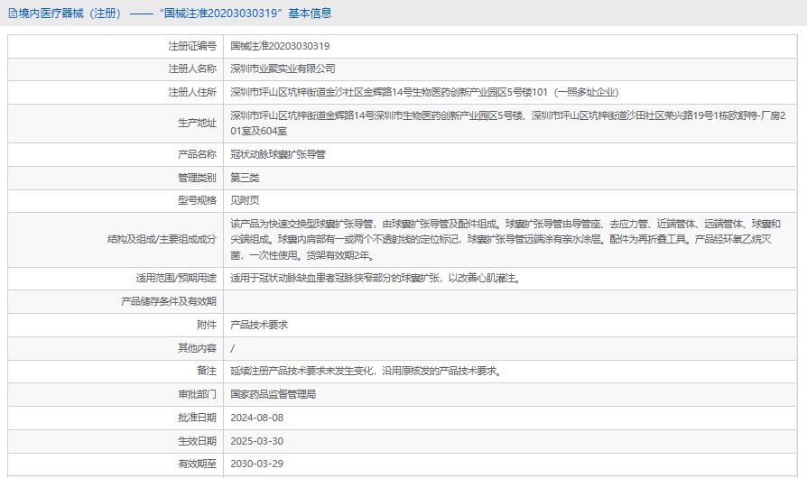This screenshot has width=807, height=478.
Task: Click the 其他内容 slash value
Action: 233,348
